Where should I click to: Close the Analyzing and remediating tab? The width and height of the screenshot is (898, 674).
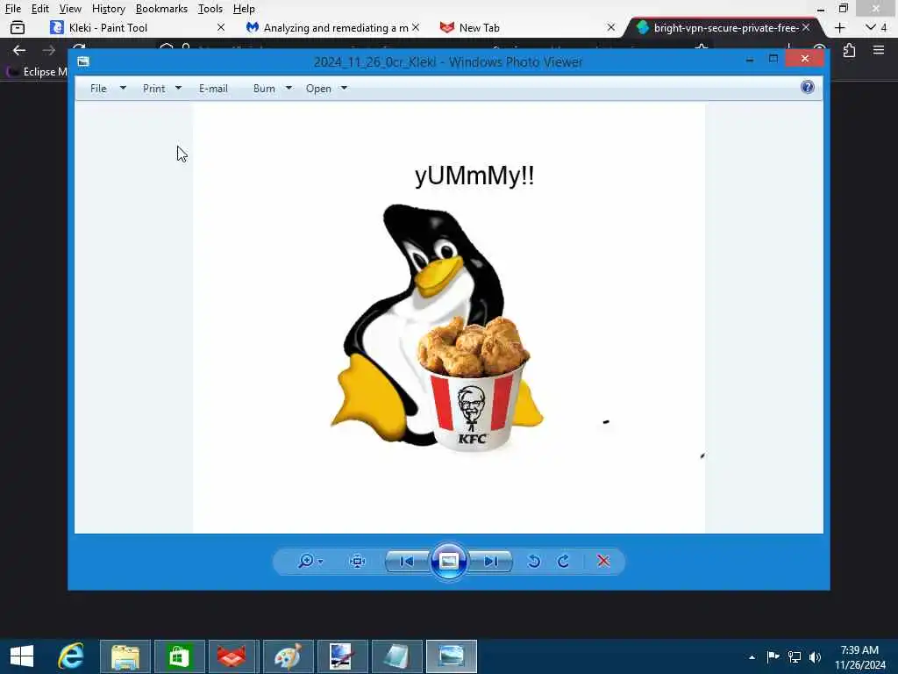(x=416, y=27)
